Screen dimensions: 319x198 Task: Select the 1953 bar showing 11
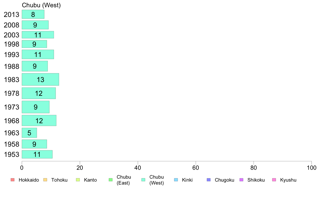click(37, 154)
